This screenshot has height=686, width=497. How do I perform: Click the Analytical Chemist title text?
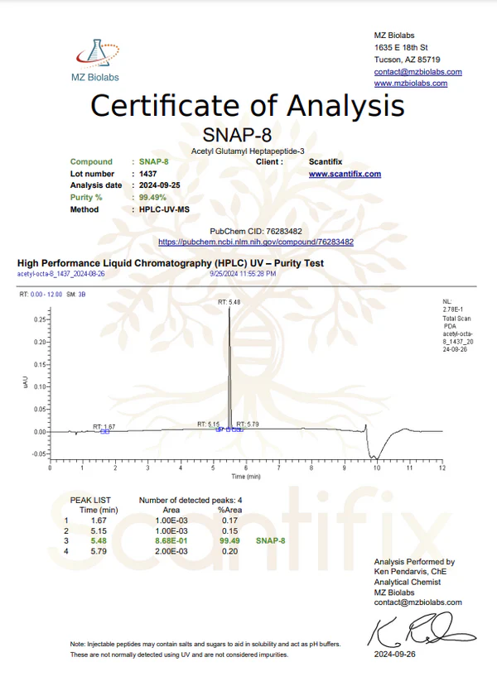tap(408, 582)
